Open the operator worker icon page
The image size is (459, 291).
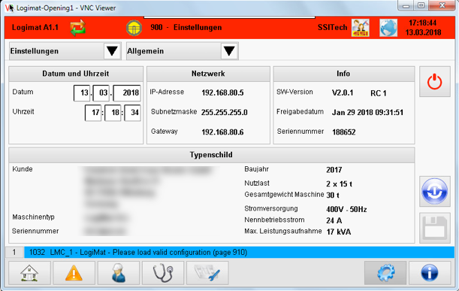coord(119,273)
